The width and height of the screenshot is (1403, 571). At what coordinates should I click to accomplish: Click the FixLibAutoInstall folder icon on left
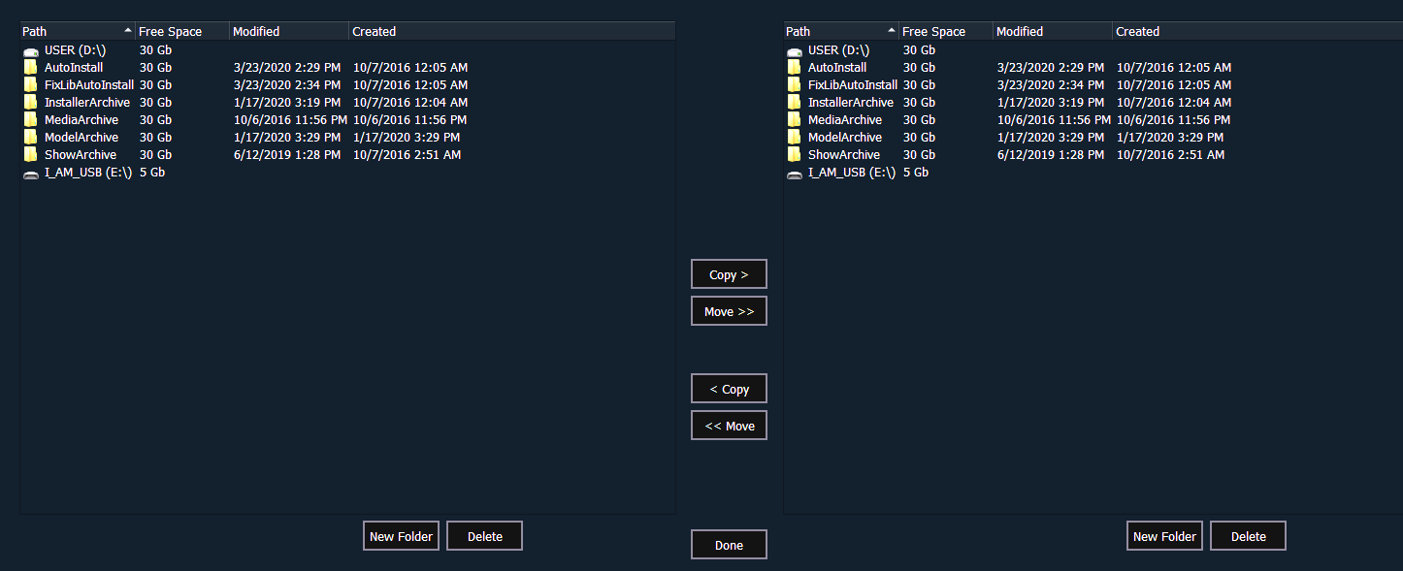(x=30, y=84)
